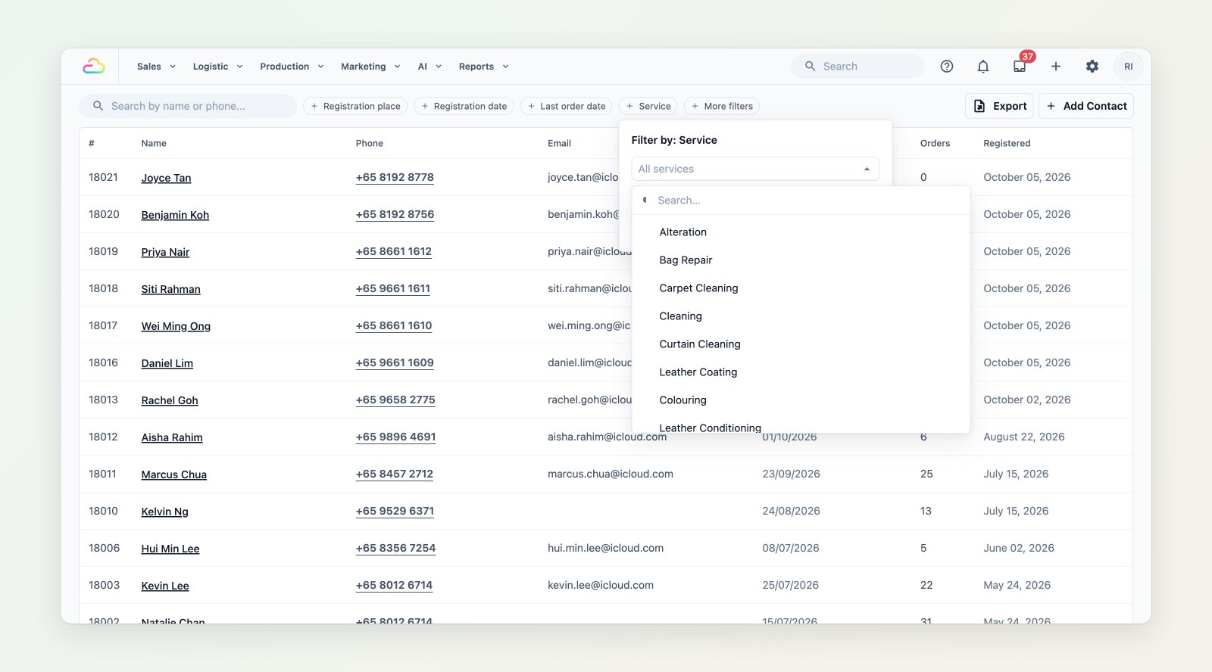Screen dimensions: 1212x672
Task: Click the plus icon in top bar
Action: 1056,67
